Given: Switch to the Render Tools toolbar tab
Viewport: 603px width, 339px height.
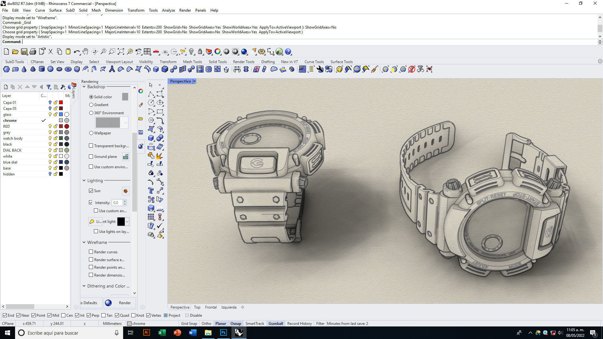Looking at the screenshot, I should (x=244, y=62).
